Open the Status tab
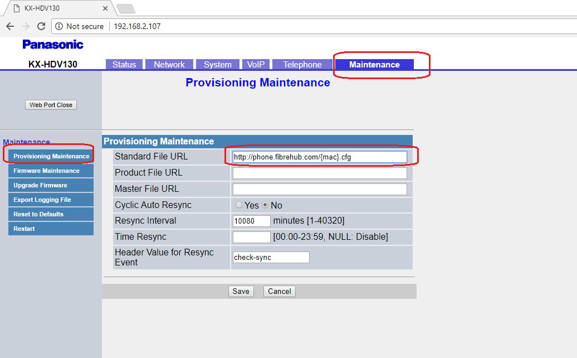Screen dimensions: 577x358 point(124,65)
